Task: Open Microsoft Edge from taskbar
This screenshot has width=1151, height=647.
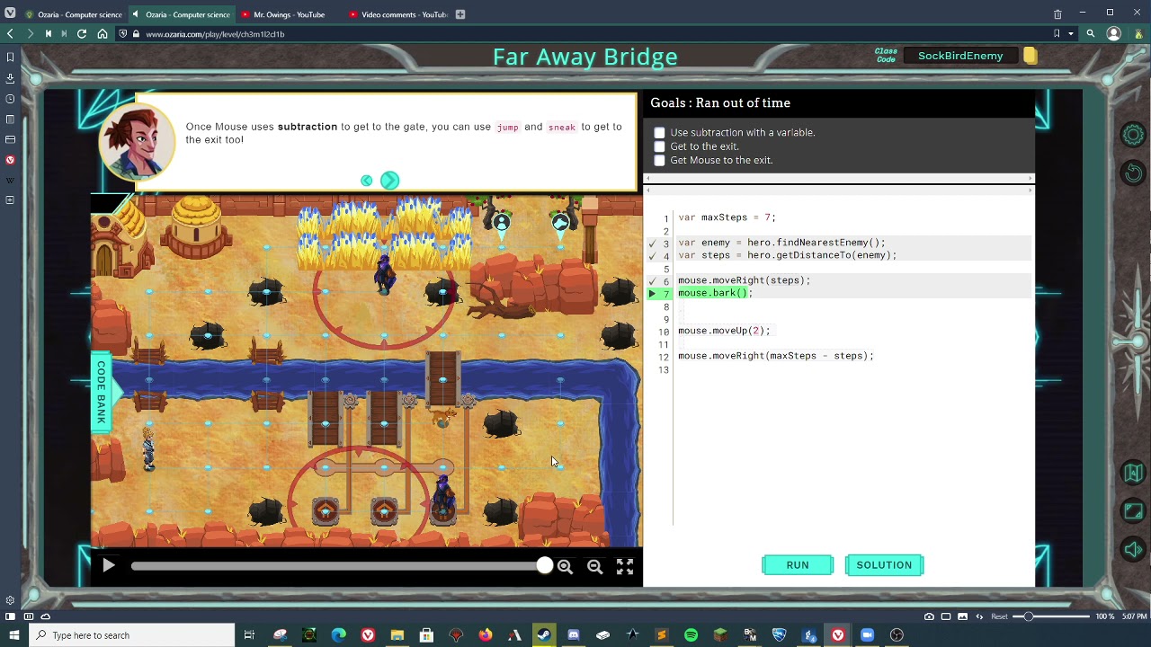Action: point(338,635)
